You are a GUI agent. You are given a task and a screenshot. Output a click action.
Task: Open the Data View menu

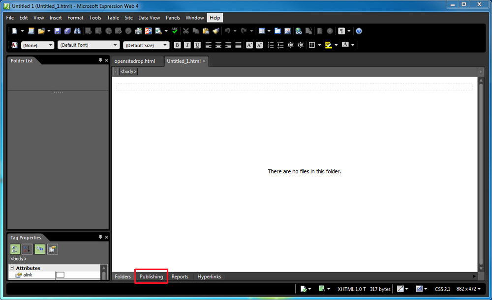(x=149, y=18)
